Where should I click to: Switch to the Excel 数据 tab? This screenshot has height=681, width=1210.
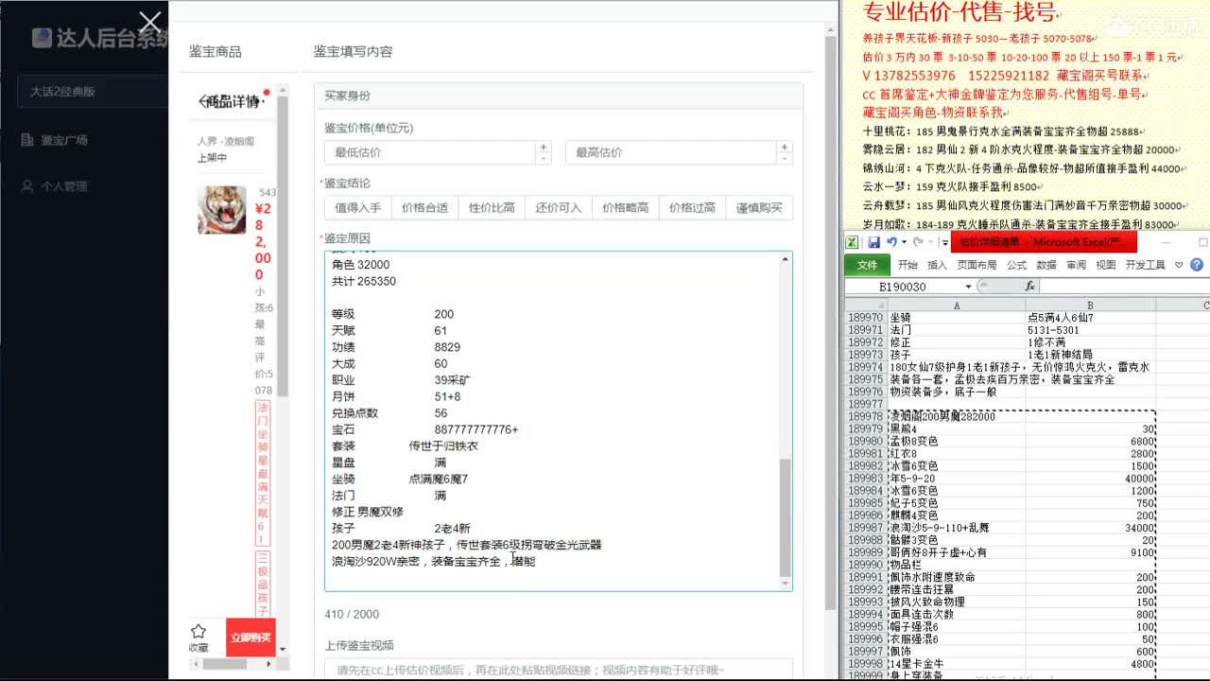[x=1046, y=266]
